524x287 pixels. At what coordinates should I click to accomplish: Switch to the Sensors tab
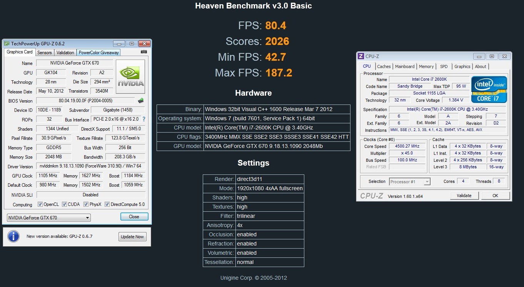point(45,53)
